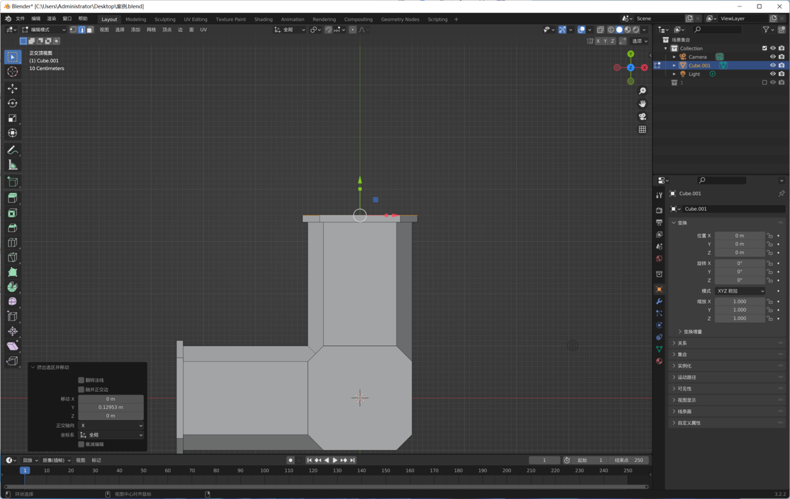Activate the Inset Faces tool

12,213
